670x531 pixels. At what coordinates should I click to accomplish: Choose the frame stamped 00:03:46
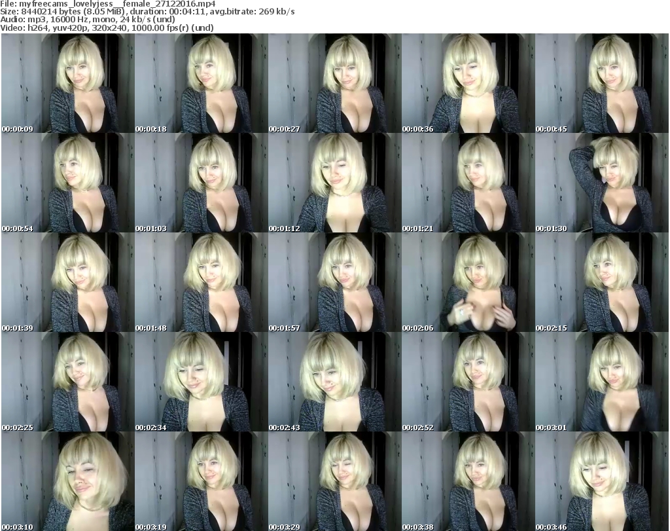[x=602, y=481]
